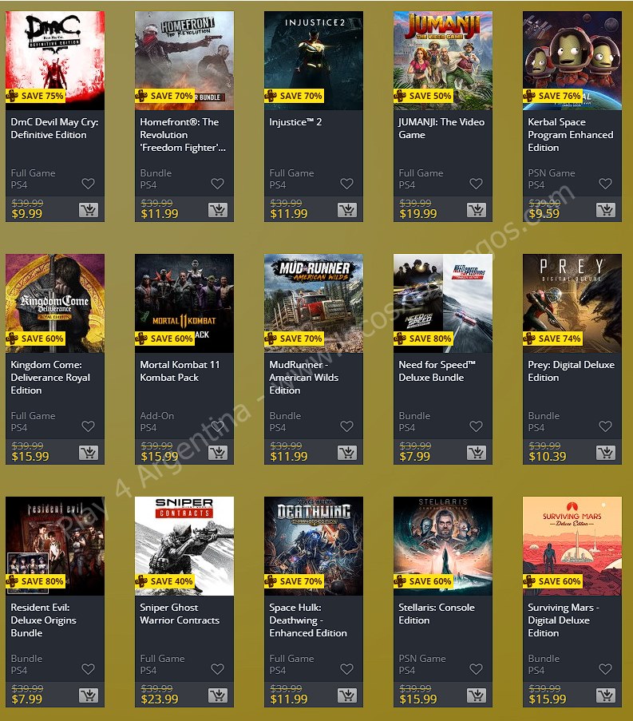Add MudRunner American Wilds to cart
The image size is (633, 721).
(x=347, y=453)
